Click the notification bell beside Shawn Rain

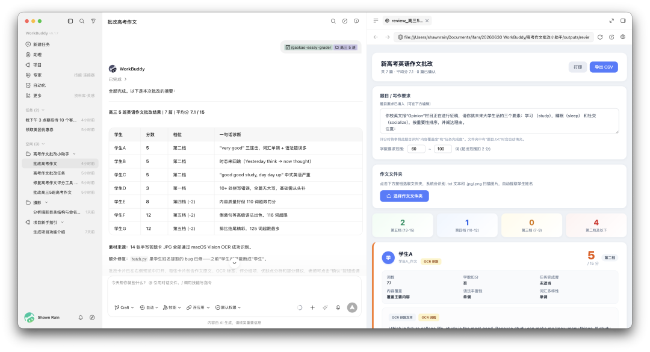pyautogui.click(x=81, y=318)
